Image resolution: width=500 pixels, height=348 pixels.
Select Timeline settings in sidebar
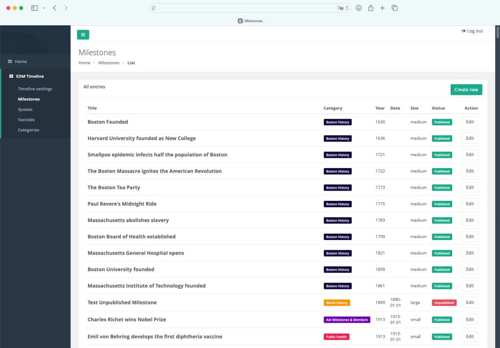[35, 89]
